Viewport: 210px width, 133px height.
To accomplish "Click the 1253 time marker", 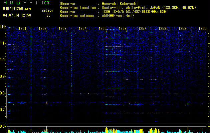I will [x=62, y=28].
